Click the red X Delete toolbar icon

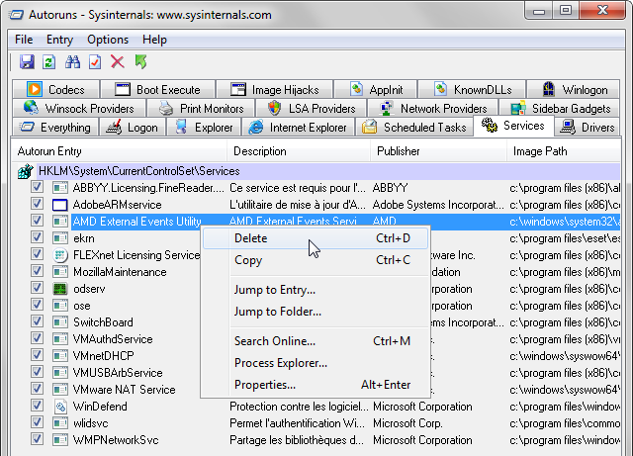(118, 61)
